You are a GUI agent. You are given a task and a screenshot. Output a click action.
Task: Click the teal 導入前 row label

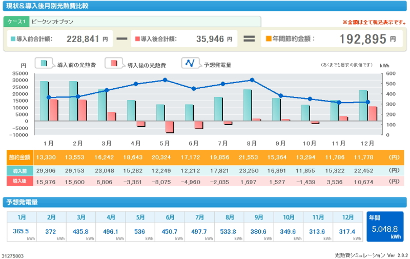pyautogui.click(x=19, y=170)
